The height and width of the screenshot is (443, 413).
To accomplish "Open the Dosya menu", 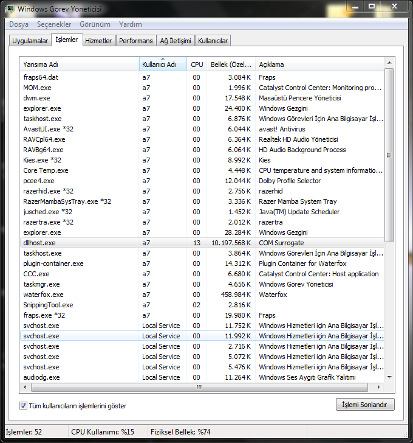I will [x=19, y=24].
